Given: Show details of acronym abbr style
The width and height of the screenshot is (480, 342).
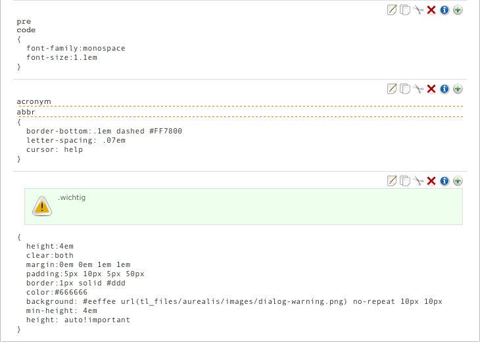Looking at the screenshot, I should [x=444, y=89].
